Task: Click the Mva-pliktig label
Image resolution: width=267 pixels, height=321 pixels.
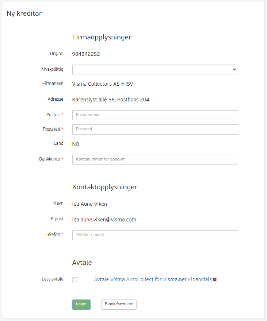Action: 53,69
